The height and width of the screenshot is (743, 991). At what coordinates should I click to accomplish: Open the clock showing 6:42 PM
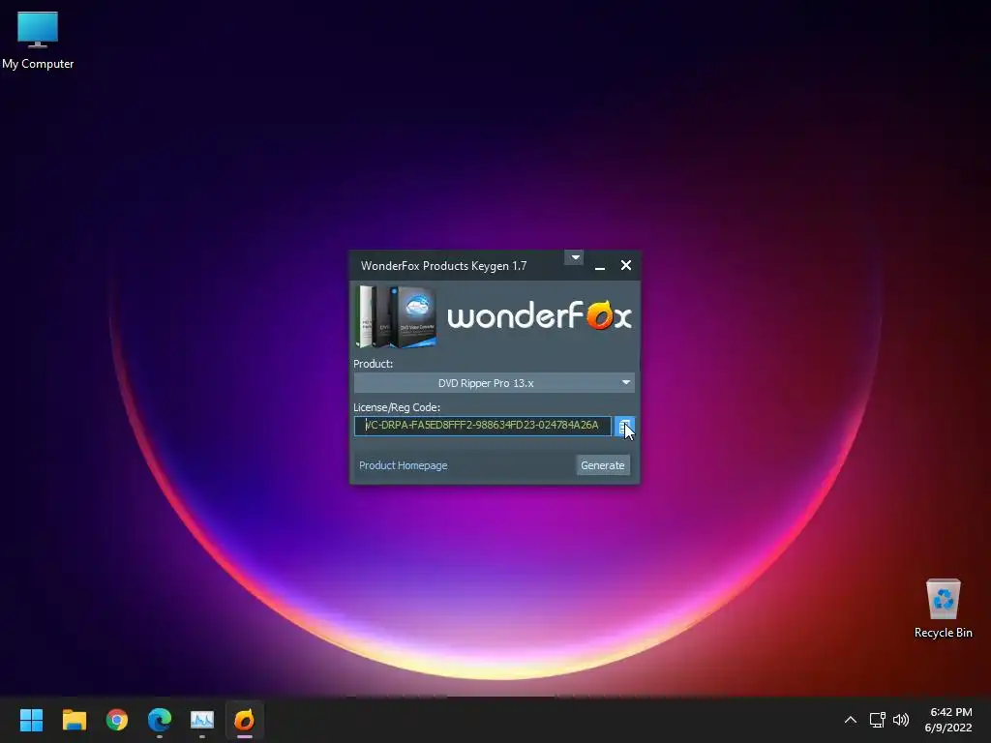tap(948, 720)
